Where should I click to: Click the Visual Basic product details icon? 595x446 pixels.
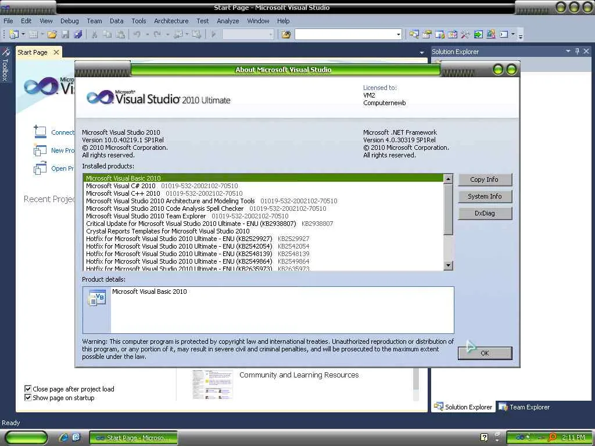[97, 298]
